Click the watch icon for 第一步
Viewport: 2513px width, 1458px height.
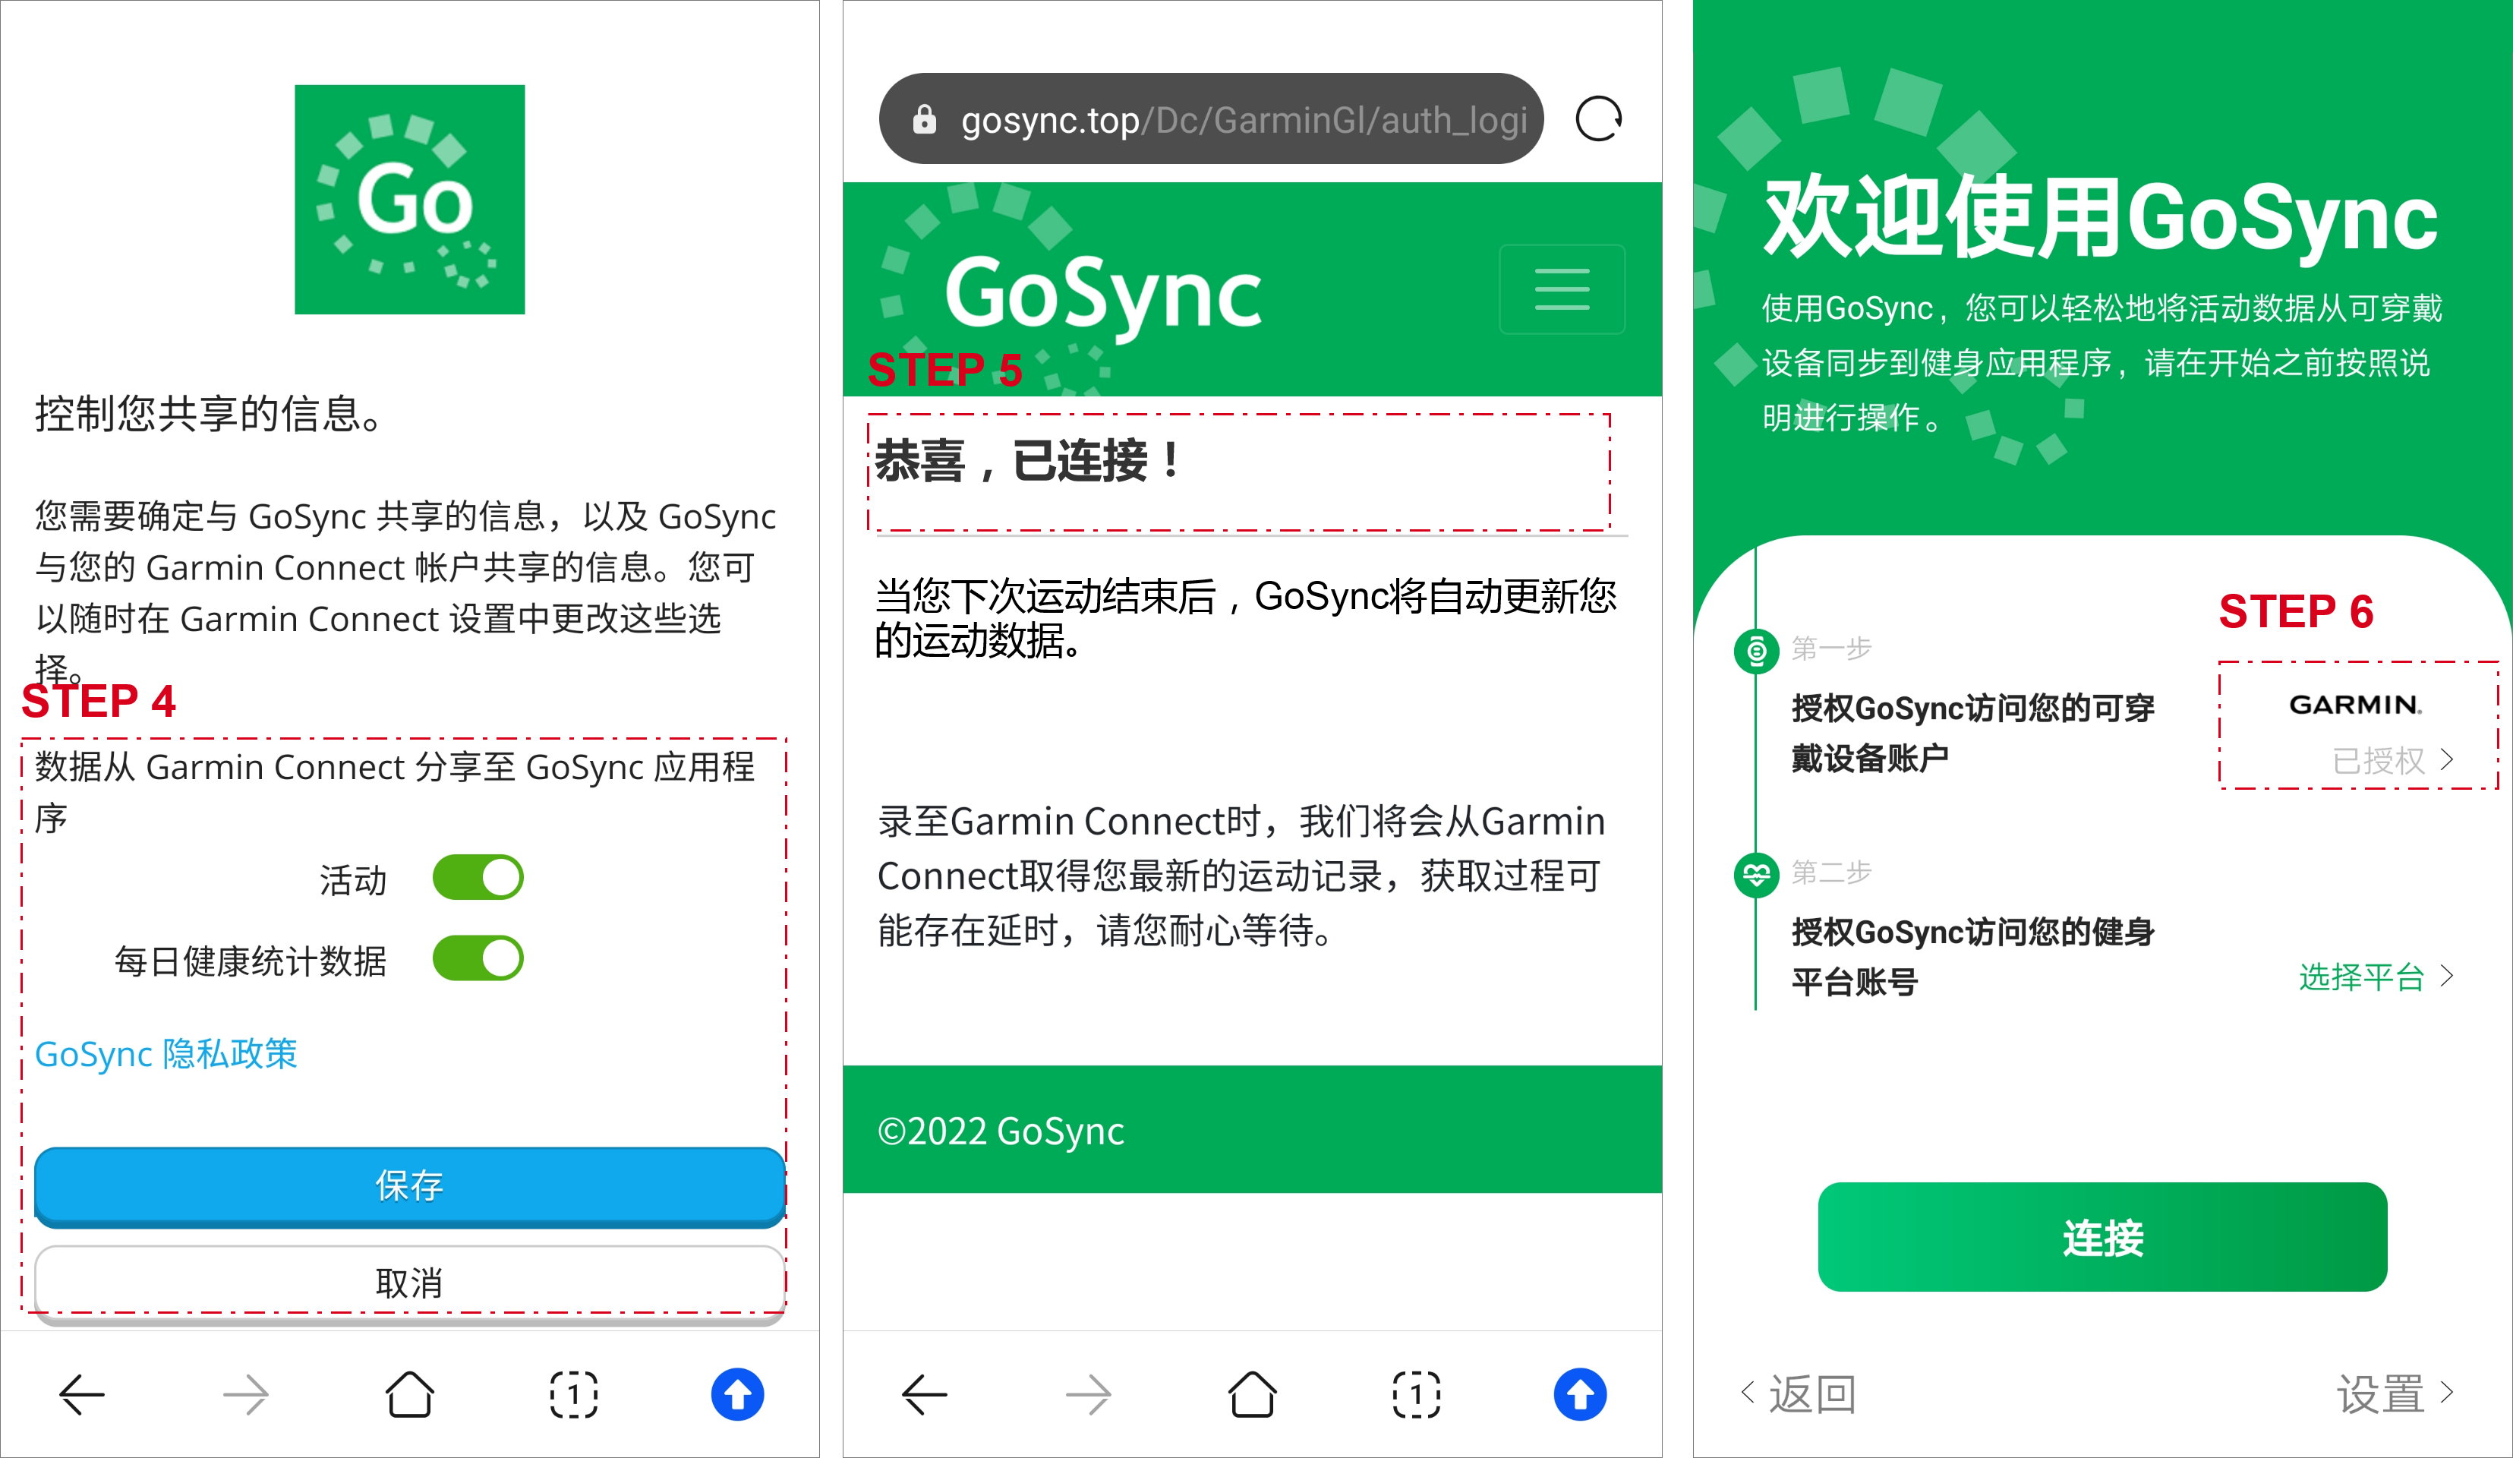[1756, 652]
